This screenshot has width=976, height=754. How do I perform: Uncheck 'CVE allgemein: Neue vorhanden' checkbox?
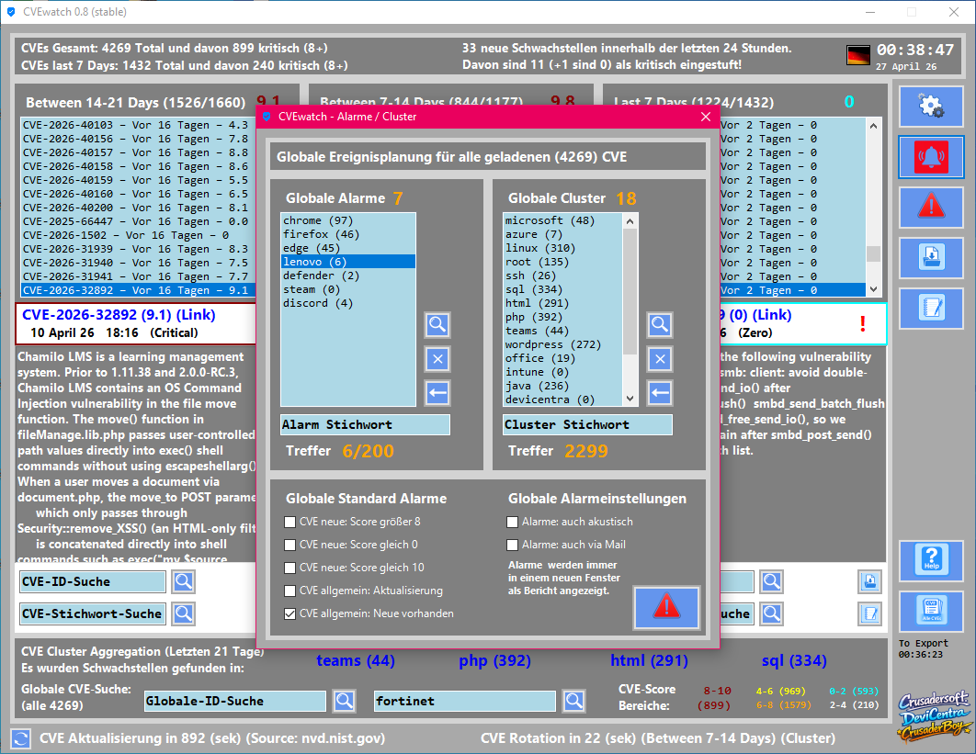point(289,614)
